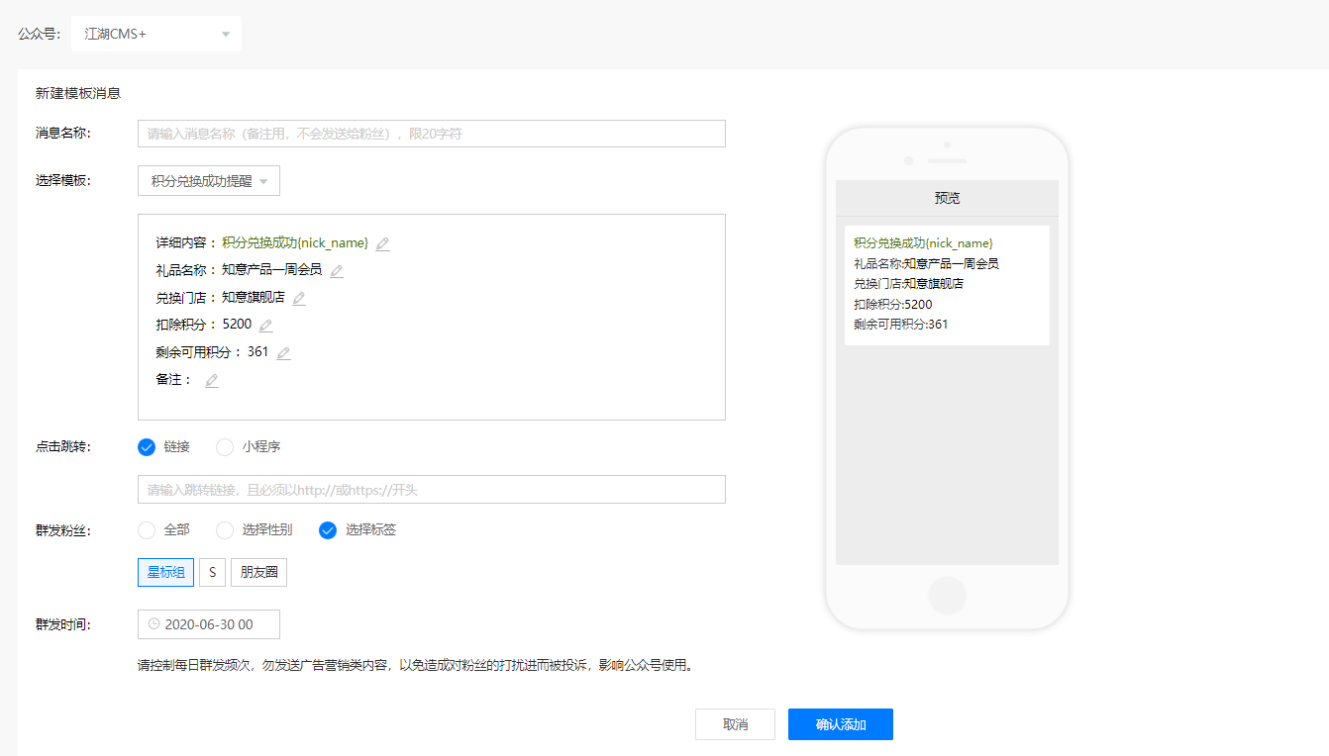
Task: Select the 选择标签 radio option
Action: [328, 530]
